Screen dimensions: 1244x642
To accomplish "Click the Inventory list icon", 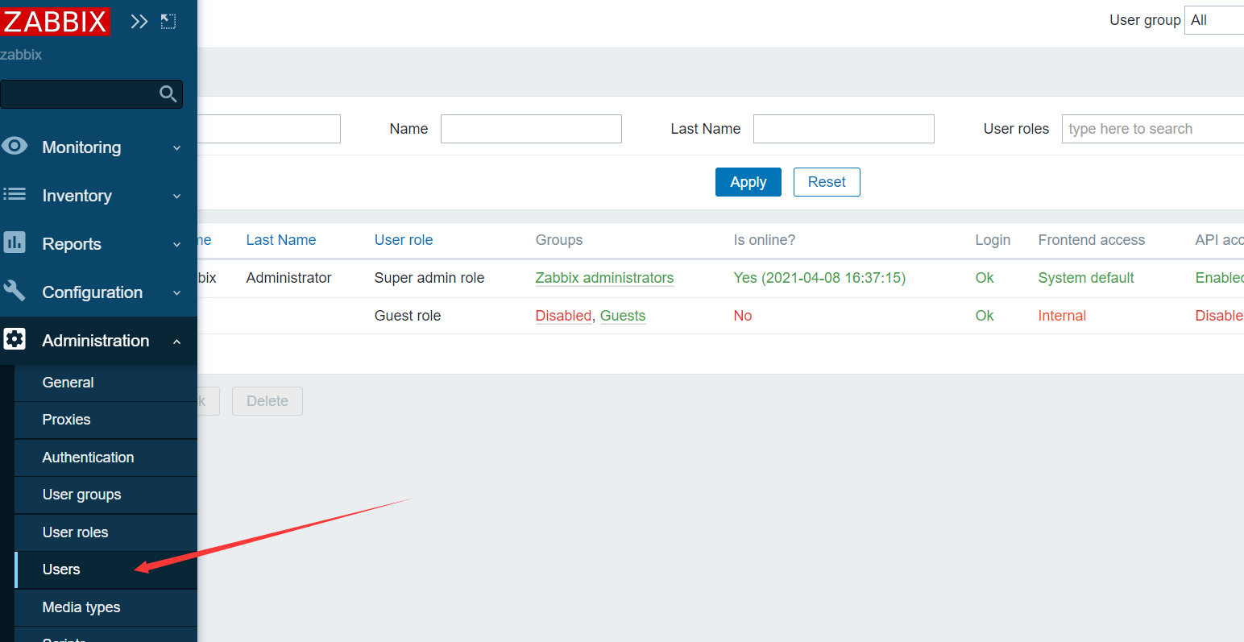I will pos(15,194).
